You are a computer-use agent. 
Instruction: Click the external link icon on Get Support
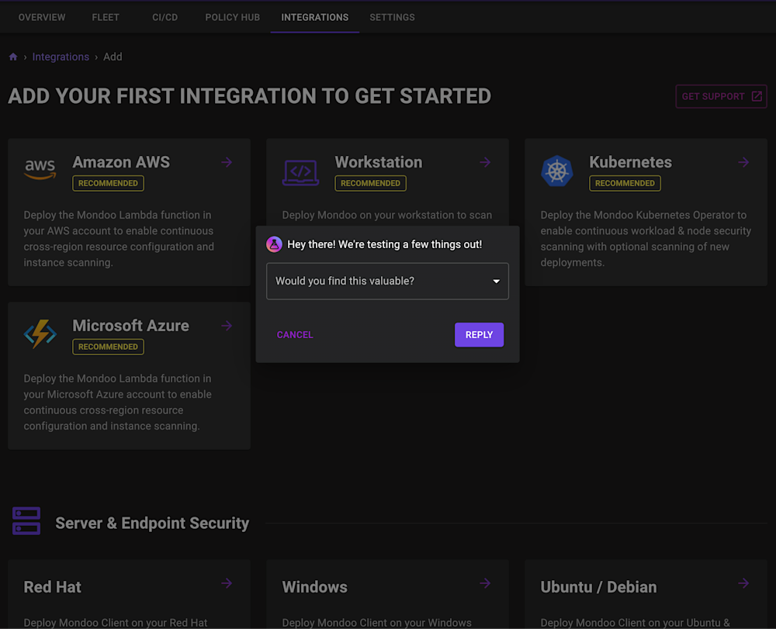coord(757,96)
